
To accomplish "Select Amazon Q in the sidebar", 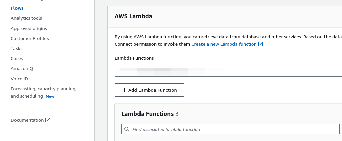I will [22, 68].
